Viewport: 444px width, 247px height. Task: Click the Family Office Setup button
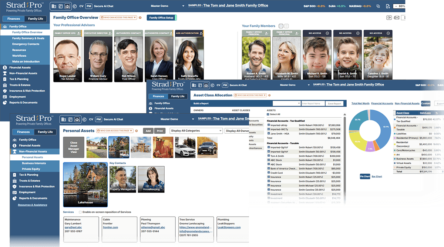coord(161,18)
